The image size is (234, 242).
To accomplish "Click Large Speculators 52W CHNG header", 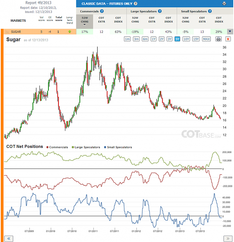I will (x=135, y=20).
